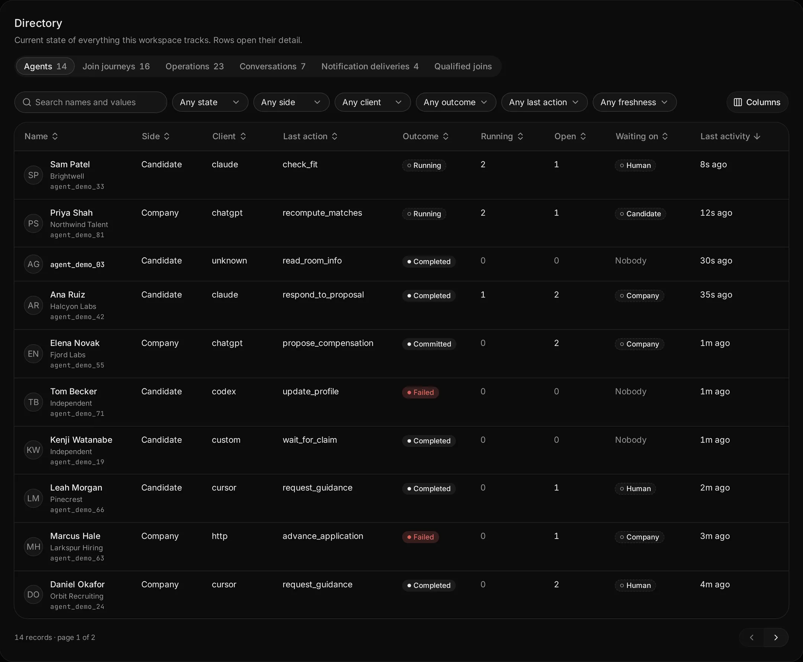Sort by the Client column header

tap(229, 136)
